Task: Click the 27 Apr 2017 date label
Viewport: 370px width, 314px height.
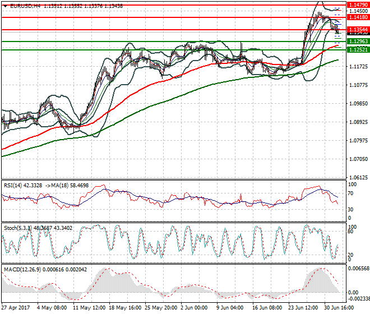Action: [16, 308]
